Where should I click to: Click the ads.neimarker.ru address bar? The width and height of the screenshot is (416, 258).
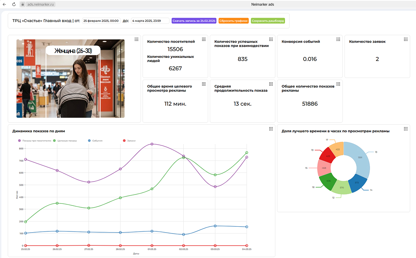point(41,4)
